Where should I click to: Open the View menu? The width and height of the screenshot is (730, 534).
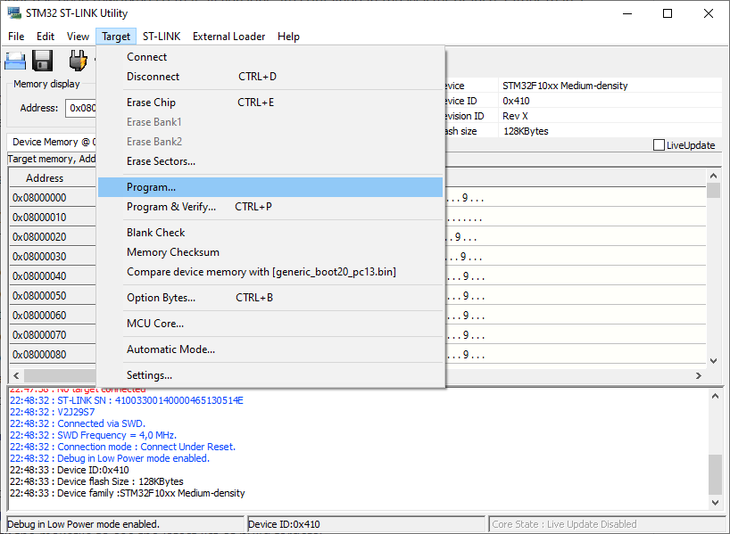(x=78, y=37)
